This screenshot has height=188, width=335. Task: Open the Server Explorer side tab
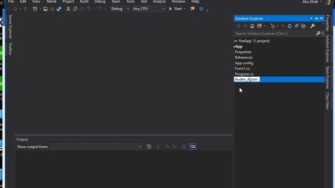(x=10, y=27)
